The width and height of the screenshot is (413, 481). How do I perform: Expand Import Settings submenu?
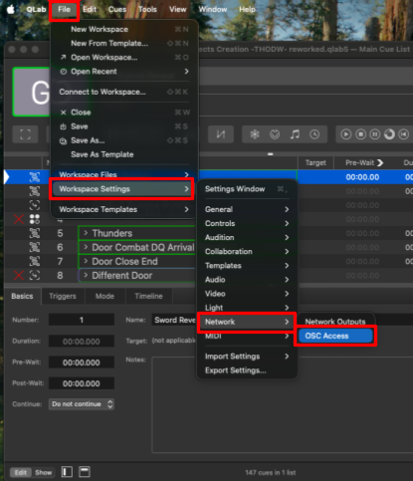pyautogui.click(x=247, y=357)
